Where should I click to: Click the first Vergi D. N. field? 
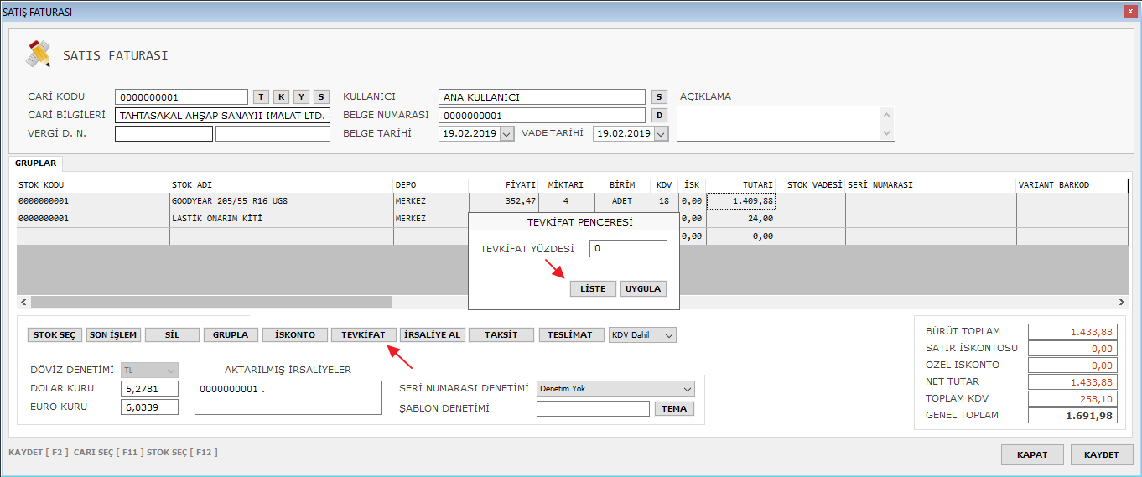click(164, 133)
